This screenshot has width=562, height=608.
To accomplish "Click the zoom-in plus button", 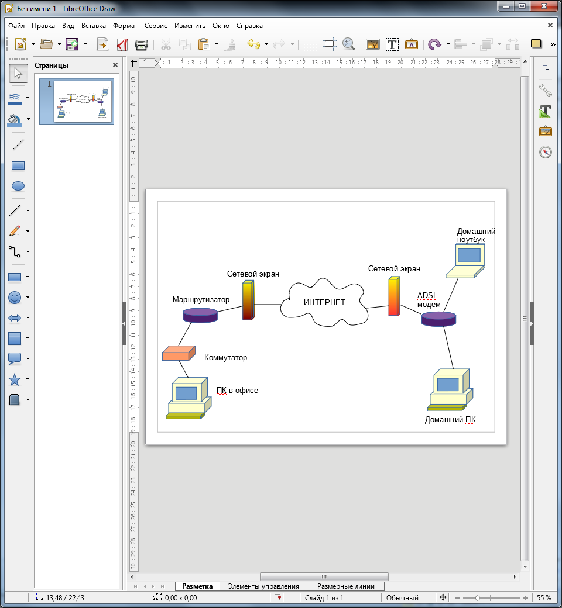I will click(x=526, y=598).
